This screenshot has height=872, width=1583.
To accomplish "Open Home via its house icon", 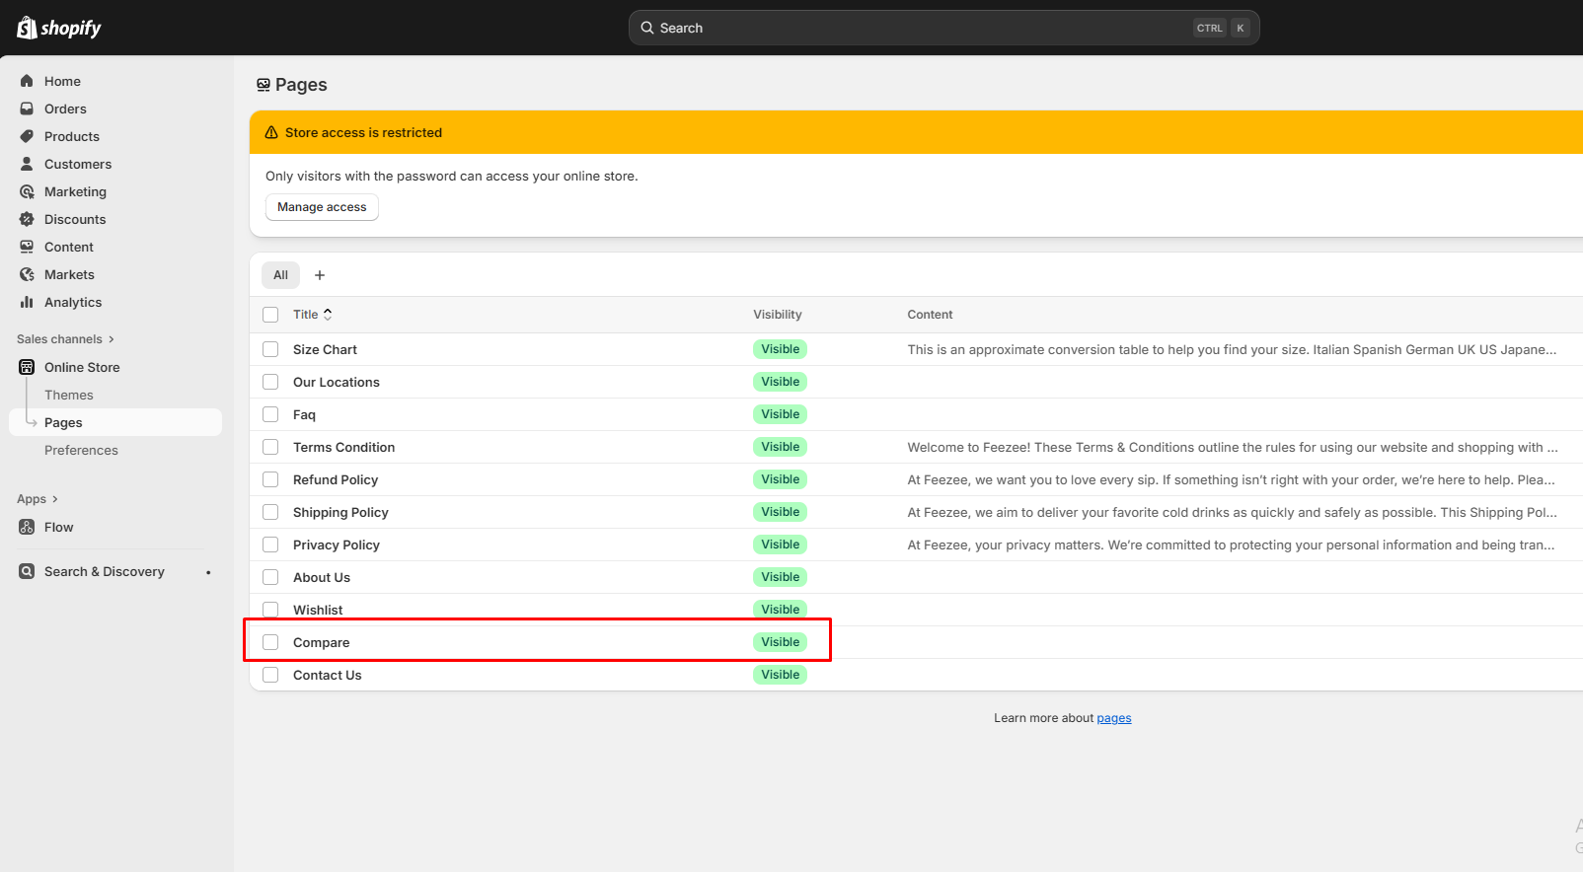I will pyautogui.click(x=27, y=81).
